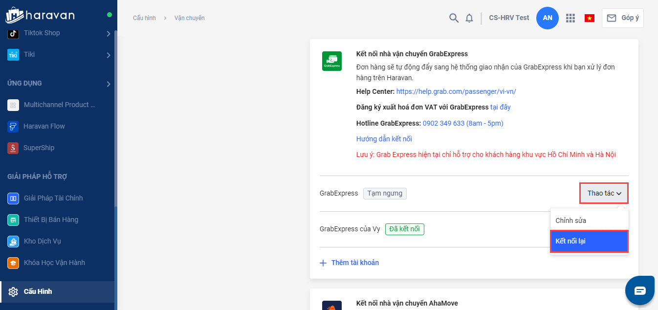The width and height of the screenshot is (658, 310).
Task: Open the chat support bubble
Action: 640,290
